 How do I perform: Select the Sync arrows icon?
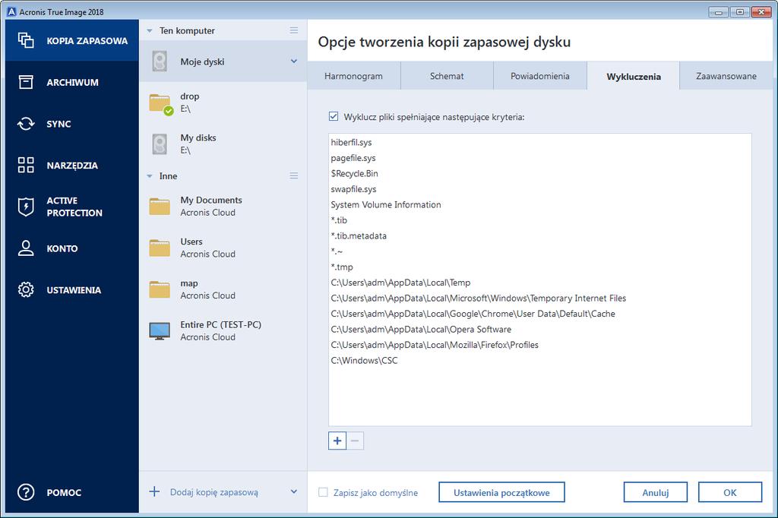tap(26, 124)
